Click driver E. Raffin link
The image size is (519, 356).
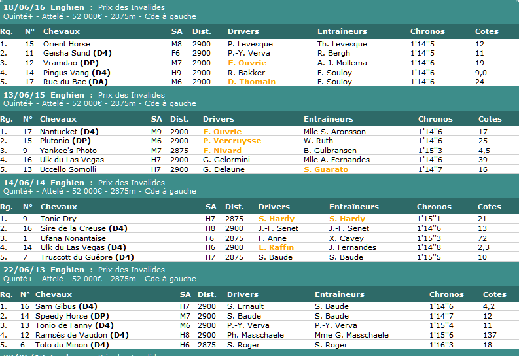276,247
